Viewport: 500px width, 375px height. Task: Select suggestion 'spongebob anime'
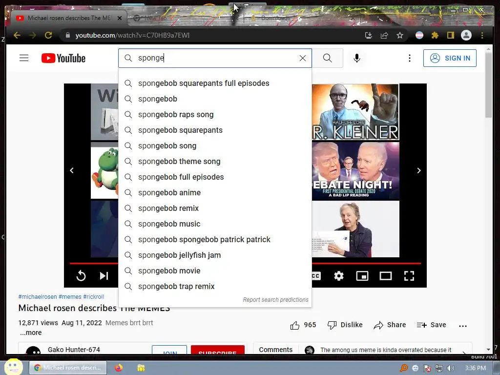pos(215,192)
